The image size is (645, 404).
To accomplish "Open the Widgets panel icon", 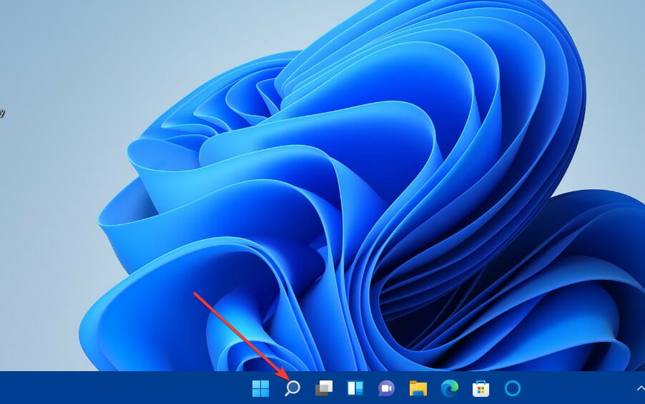I will coord(355,388).
